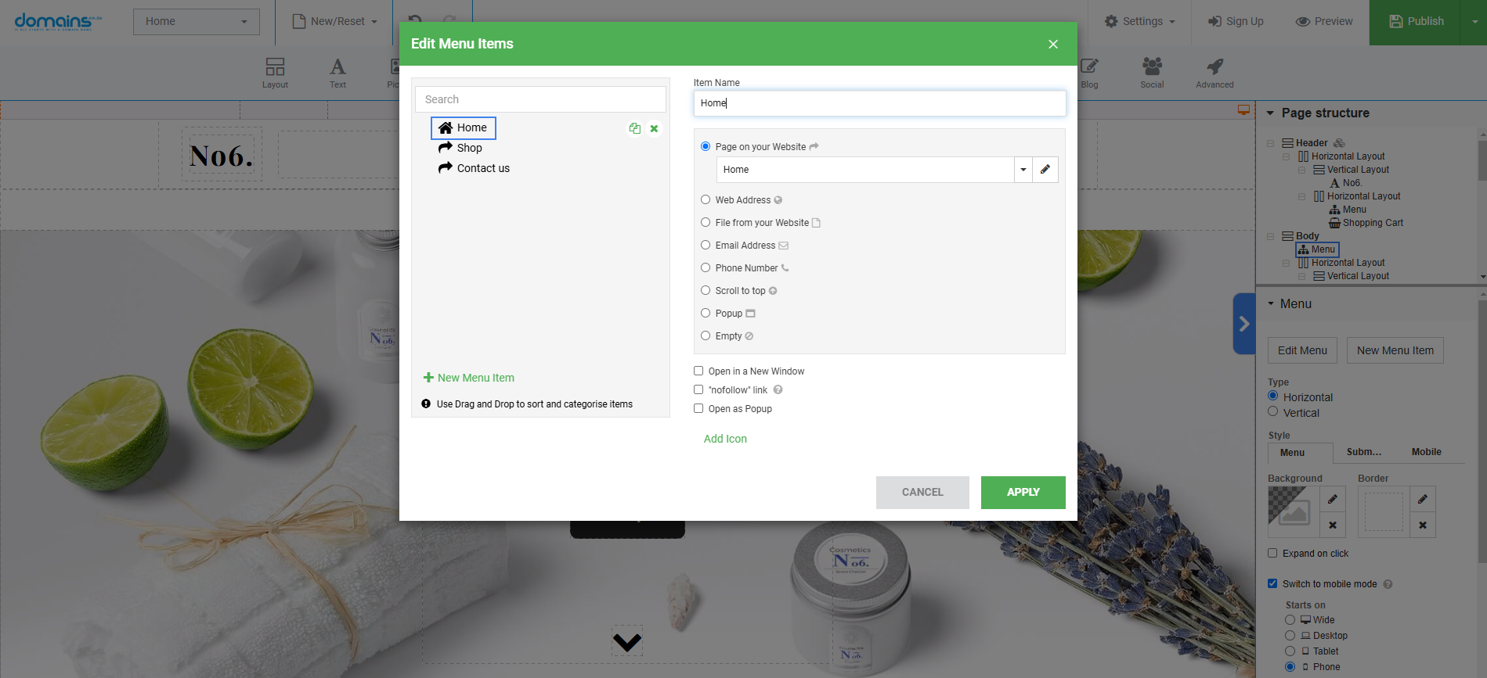Screen dimensions: 1487x678
Task: Open the Home page selector dropdown
Action: tap(196, 22)
